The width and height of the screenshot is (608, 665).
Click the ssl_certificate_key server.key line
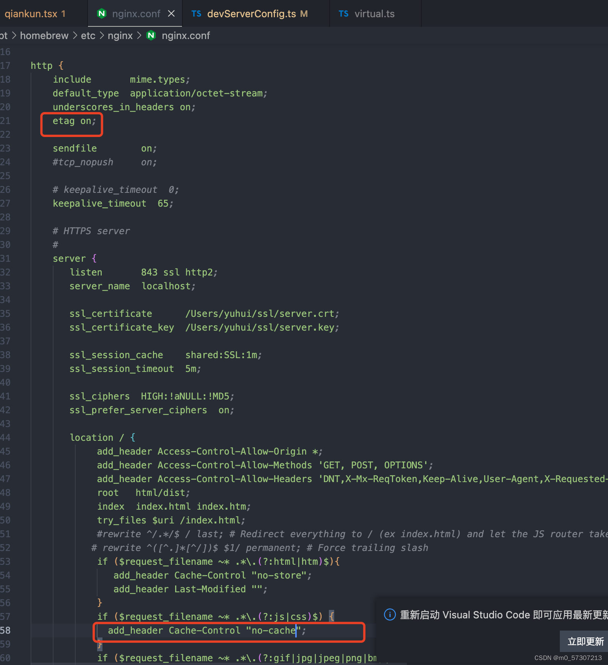204,328
